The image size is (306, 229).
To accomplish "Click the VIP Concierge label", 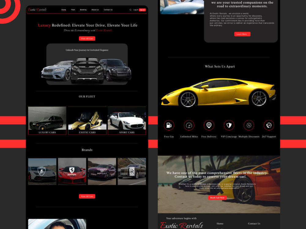I will click(229, 137).
